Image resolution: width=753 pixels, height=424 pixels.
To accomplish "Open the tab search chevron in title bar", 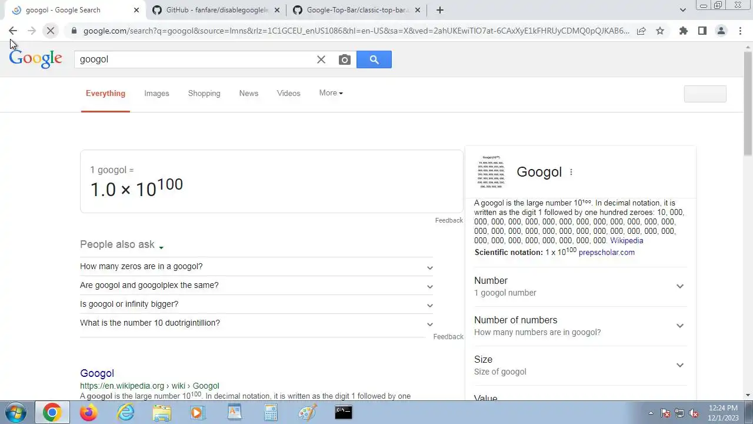I will (x=683, y=10).
